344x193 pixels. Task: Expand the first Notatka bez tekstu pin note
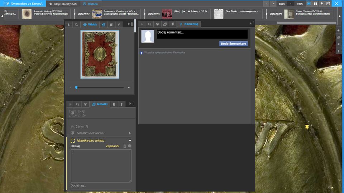tap(130, 133)
